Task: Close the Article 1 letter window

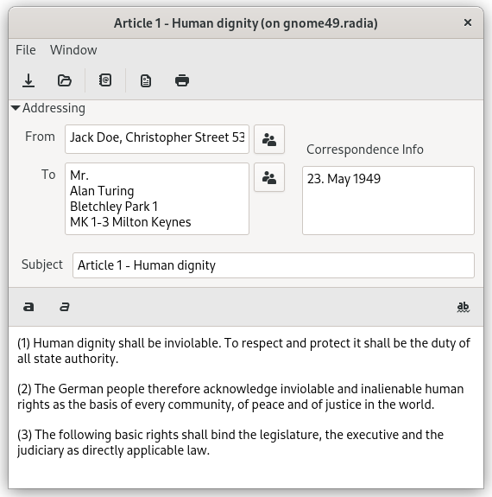Action: (x=468, y=22)
